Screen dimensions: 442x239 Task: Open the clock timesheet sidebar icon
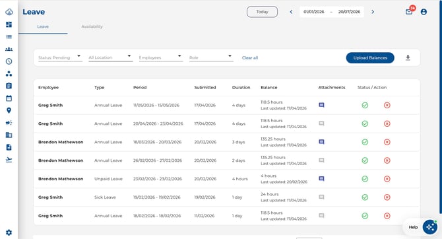pos(9,61)
